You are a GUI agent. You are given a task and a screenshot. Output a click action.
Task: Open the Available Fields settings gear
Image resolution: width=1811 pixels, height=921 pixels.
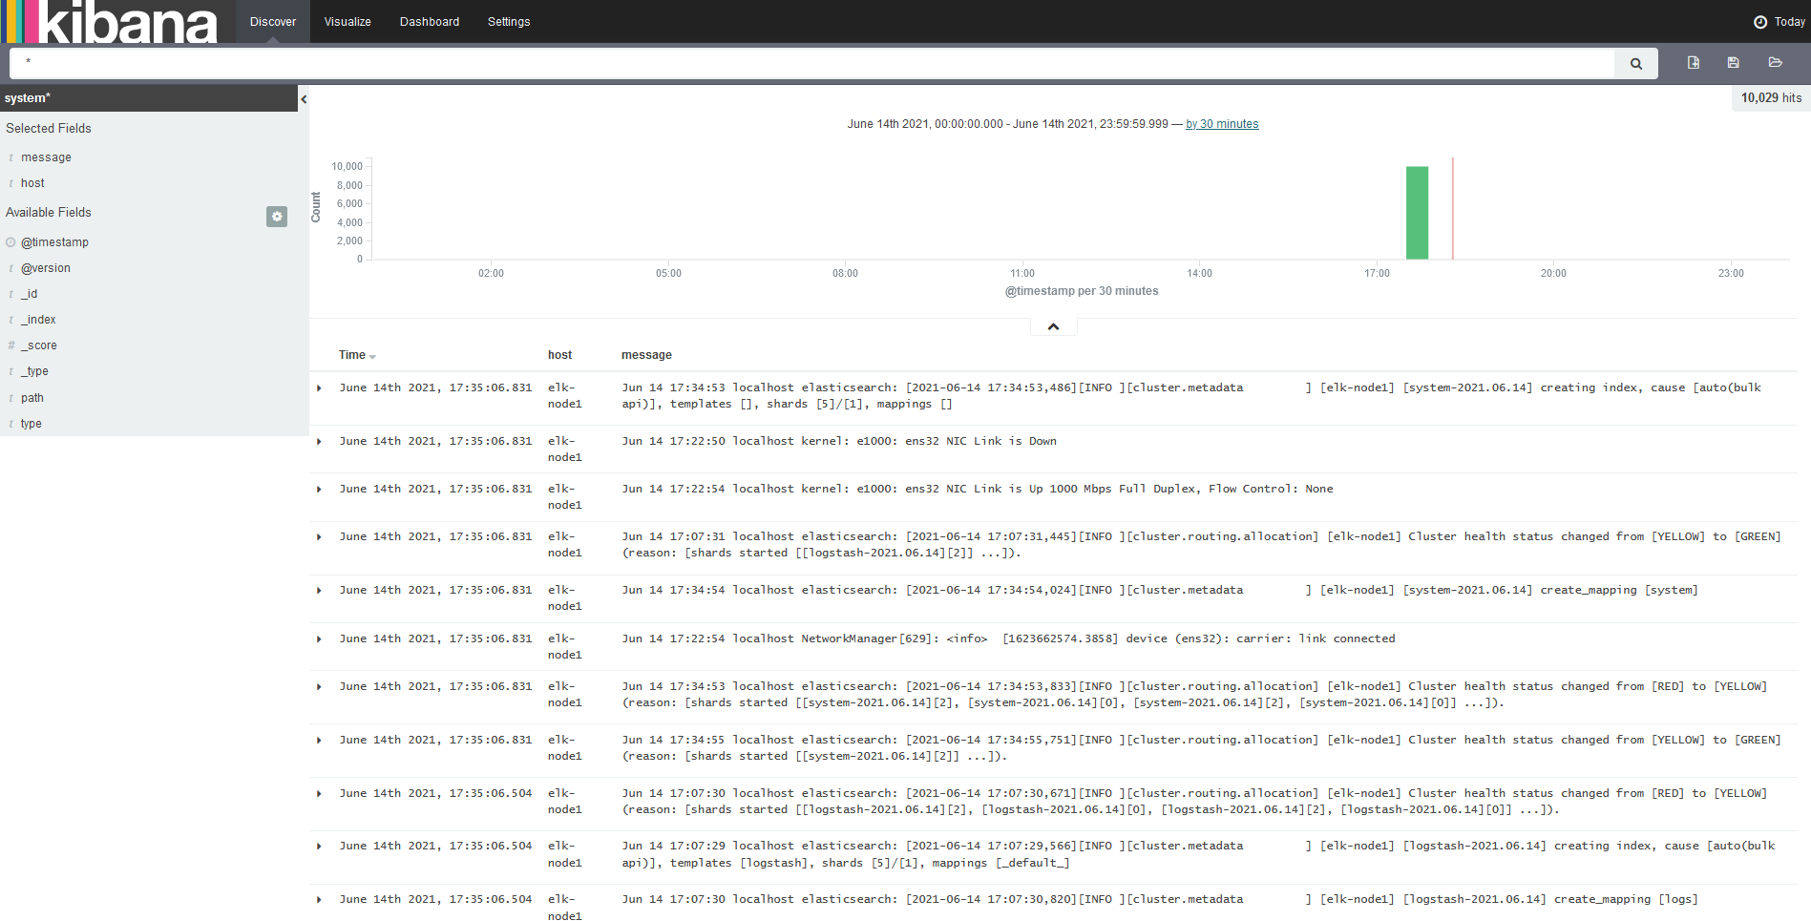coord(277,217)
